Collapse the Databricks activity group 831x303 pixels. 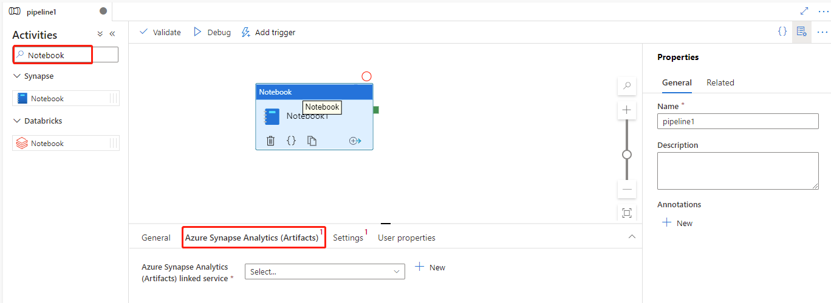[17, 121]
